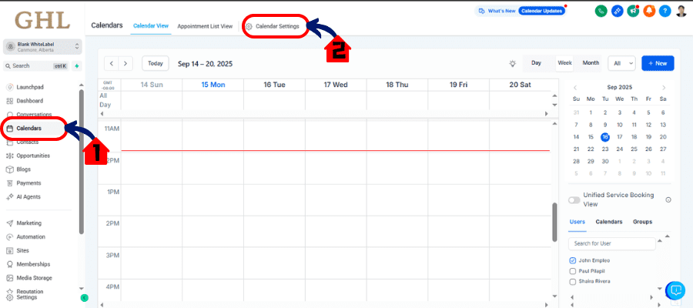This screenshot has width=693, height=308.
Task: Open Marketing in the sidebar
Action: [x=28, y=223]
